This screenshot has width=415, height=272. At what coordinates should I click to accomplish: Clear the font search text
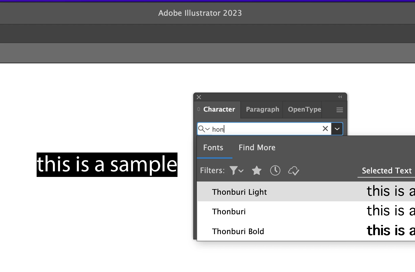[x=325, y=129]
